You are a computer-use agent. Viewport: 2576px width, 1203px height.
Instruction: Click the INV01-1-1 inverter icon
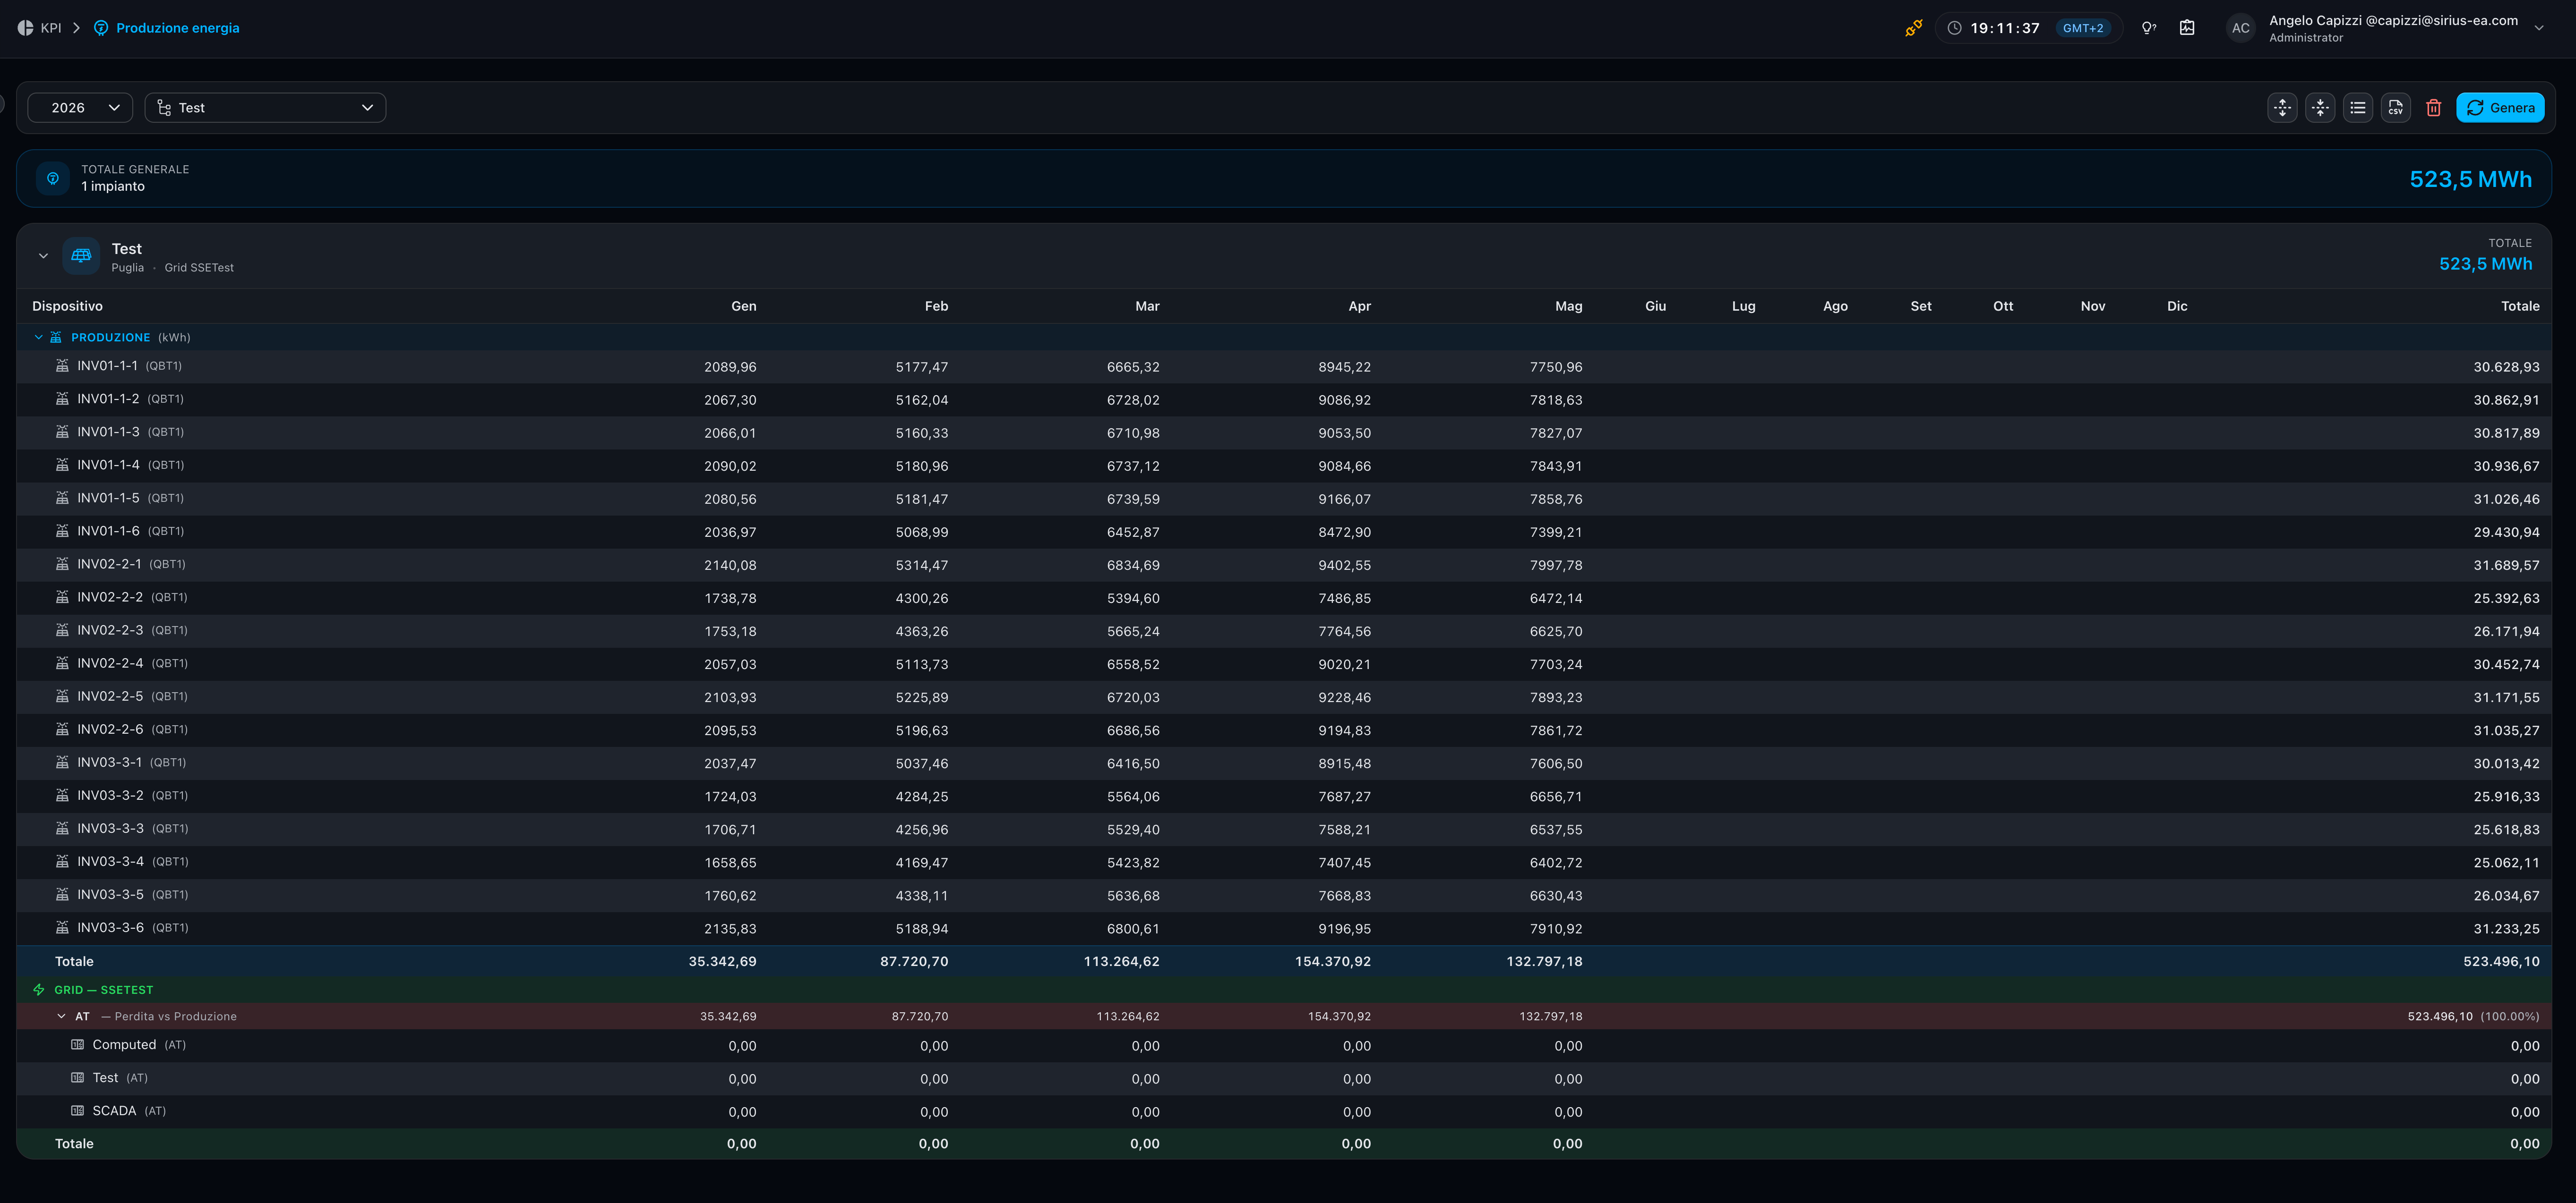tap(62, 366)
